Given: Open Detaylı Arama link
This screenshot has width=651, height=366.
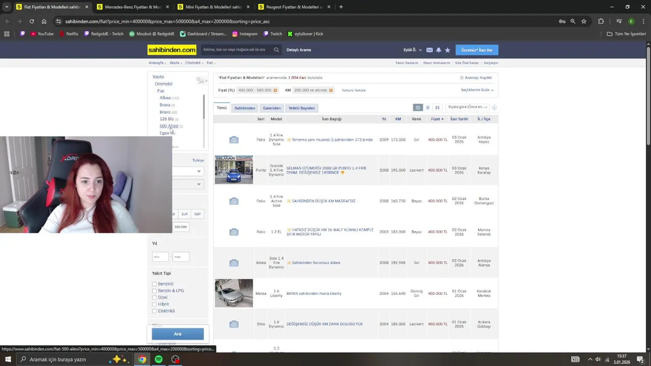Looking at the screenshot, I should tap(299, 50).
